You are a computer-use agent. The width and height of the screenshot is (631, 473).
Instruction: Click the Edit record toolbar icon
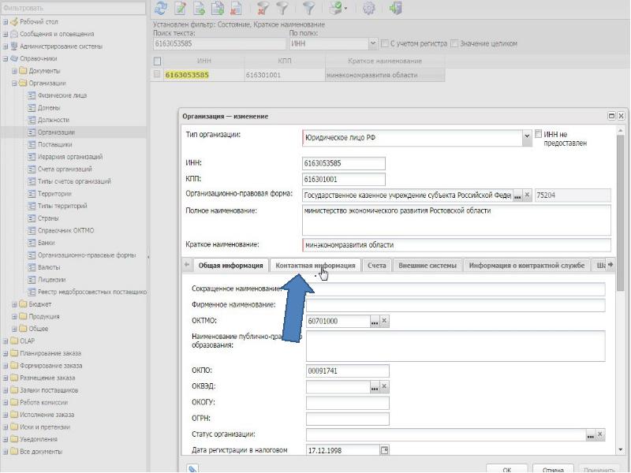tap(180, 8)
